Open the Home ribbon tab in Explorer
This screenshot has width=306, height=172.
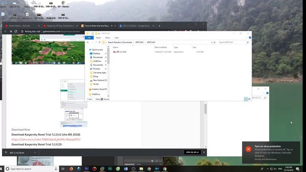tap(98, 38)
